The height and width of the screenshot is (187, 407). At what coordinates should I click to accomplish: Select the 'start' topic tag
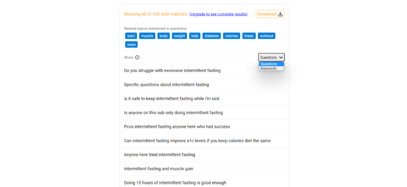131,36
